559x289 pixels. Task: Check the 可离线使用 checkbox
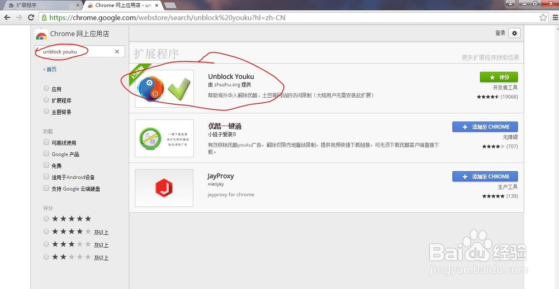(x=46, y=142)
